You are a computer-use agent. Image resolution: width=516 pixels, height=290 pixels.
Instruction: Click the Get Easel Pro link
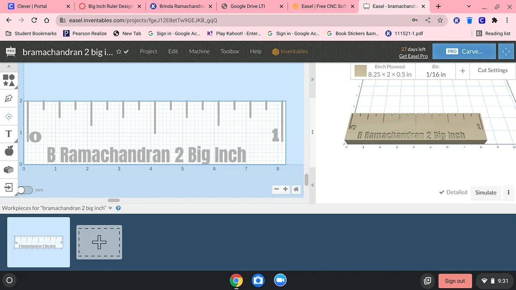point(413,56)
